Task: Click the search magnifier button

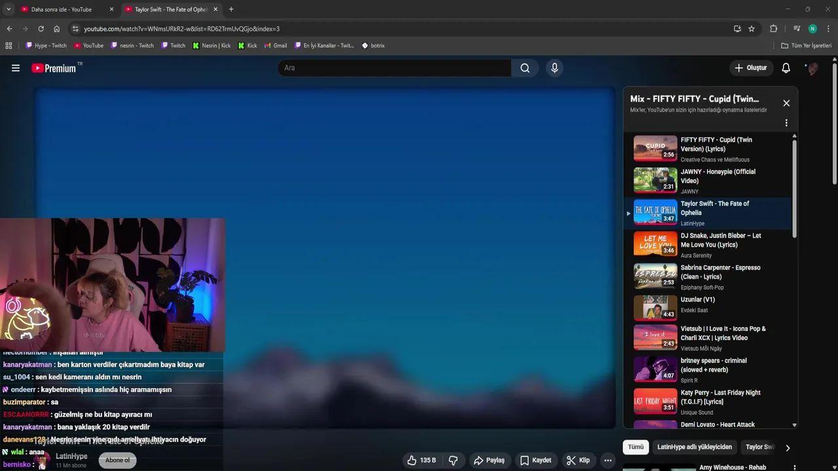Action: pyautogui.click(x=524, y=68)
